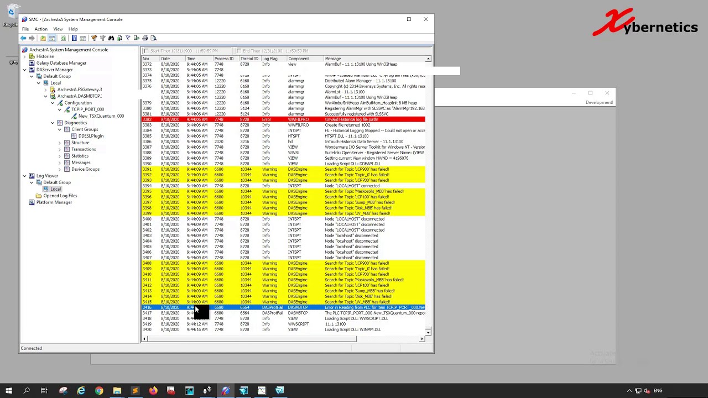Viewport: 708px width, 398px height.
Task: Collapse the Configuration node
Action: click(x=53, y=103)
